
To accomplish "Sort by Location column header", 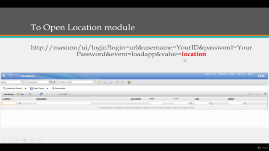I will (7, 99).
